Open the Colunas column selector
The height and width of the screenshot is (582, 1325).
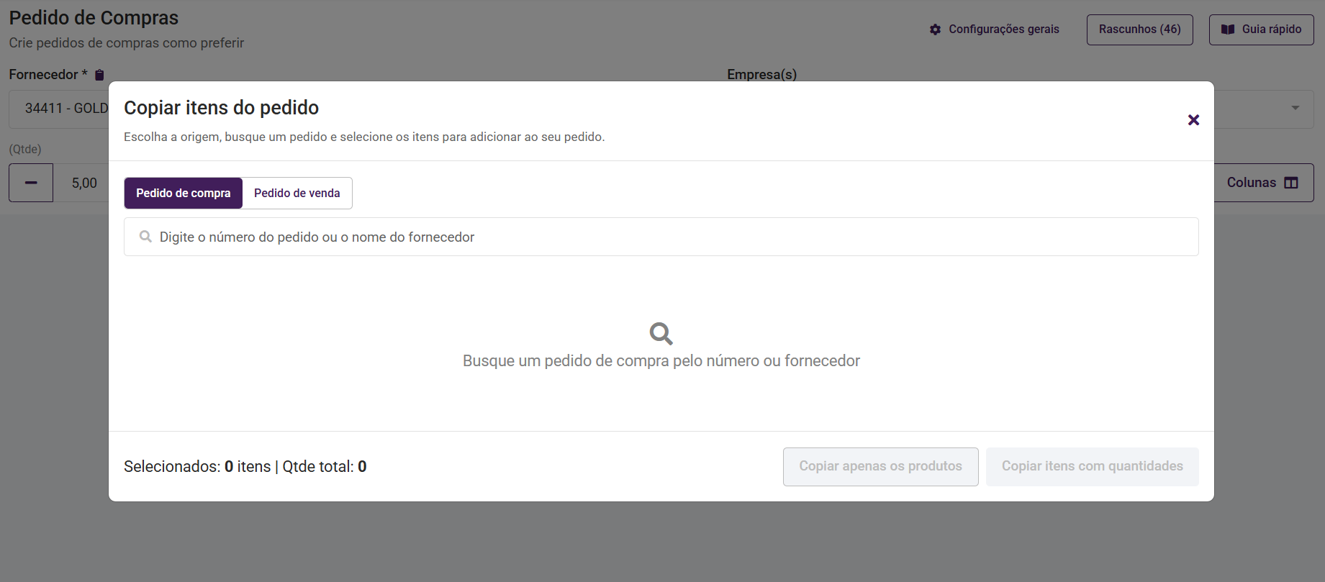(1263, 183)
